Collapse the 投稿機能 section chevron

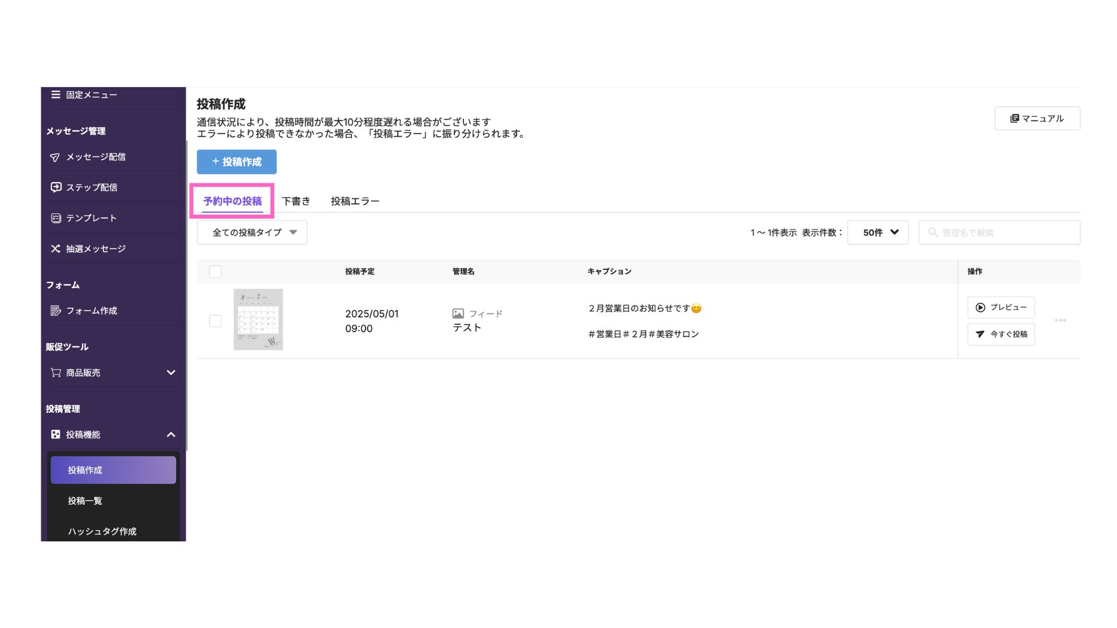pyautogui.click(x=171, y=435)
